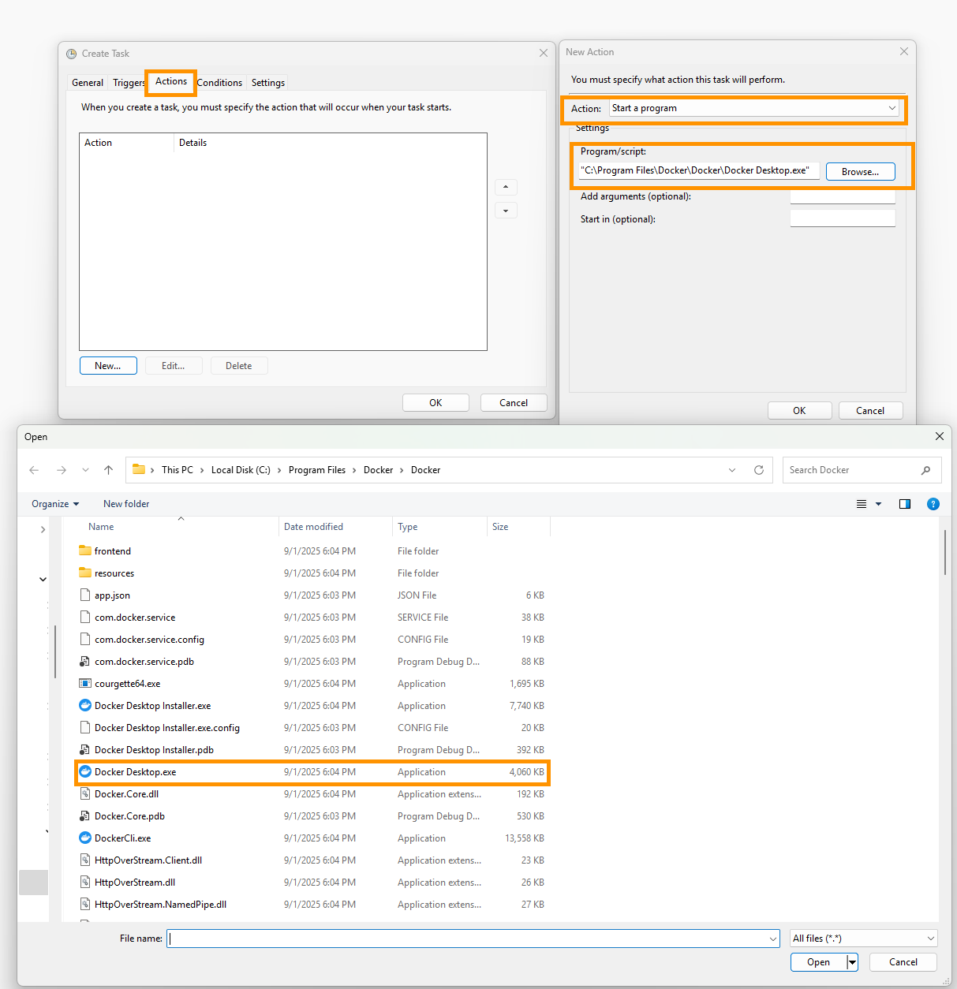
Task: Click the move action up arrow button
Action: click(x=506, y=188)
